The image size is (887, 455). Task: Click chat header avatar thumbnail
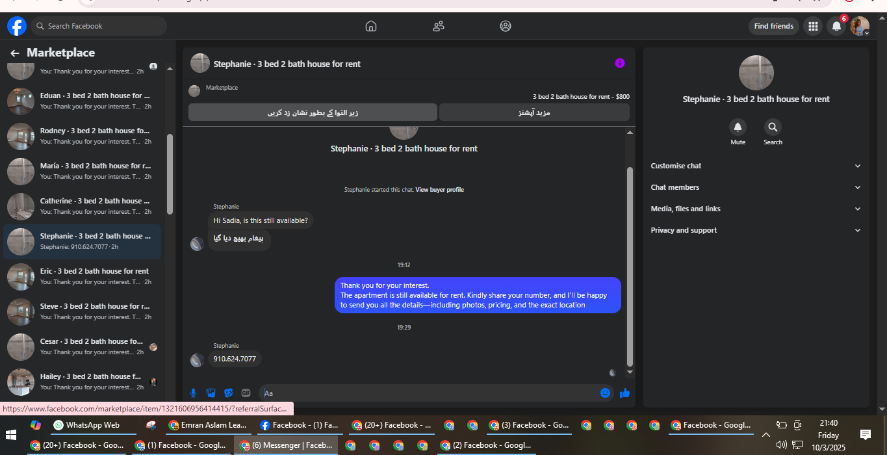(200, 63)
